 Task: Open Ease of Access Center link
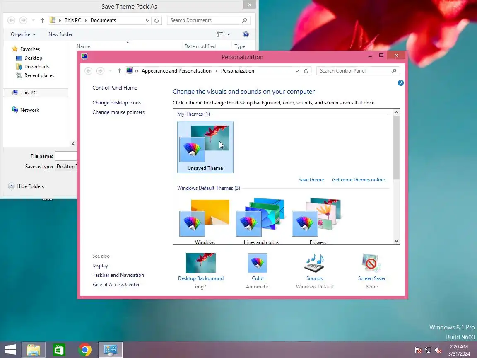click(116, 285)
